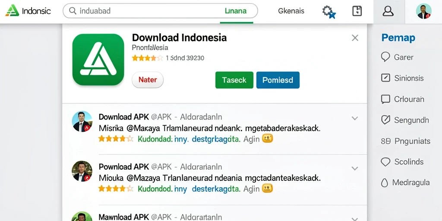Select the Lnana tab
This screenshot has width=442, height=221.
(x=236, y=11)
